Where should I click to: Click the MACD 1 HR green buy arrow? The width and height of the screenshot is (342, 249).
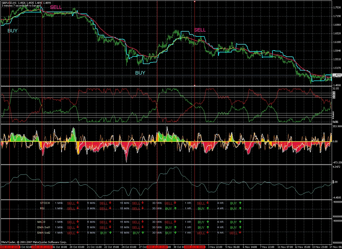click(x=208, y=222)
